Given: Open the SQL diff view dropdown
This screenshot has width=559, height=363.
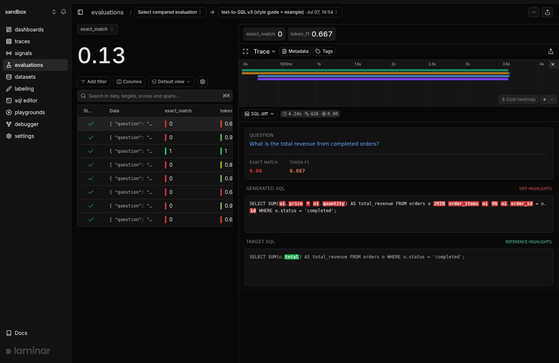Looking at the screenshot, I should pyautogui.click(x=260, y=114).
